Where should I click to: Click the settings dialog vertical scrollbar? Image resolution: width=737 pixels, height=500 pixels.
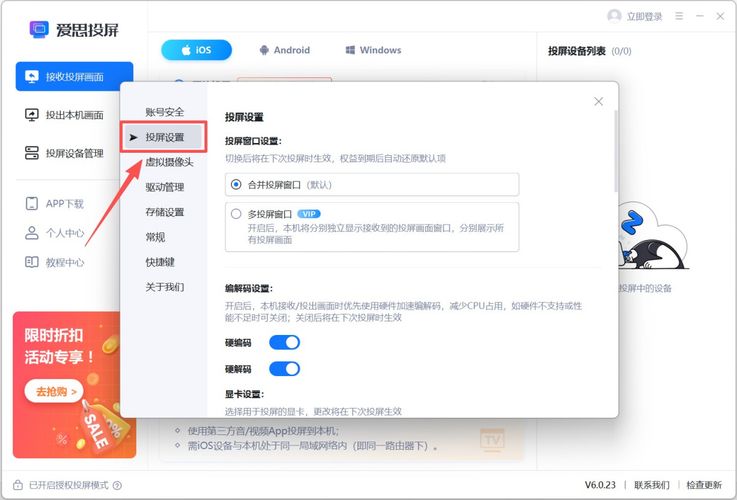[615, 150]
